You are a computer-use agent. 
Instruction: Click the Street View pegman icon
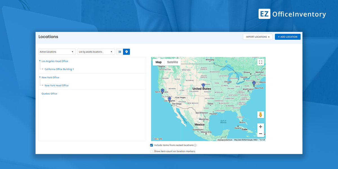(x=261, y=115)
